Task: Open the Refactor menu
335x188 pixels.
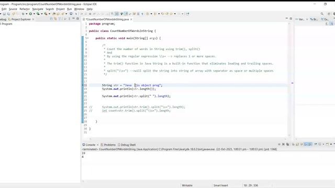Action: tap(25, 9)
